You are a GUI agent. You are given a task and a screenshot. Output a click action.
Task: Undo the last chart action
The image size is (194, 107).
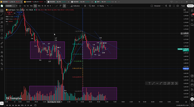tap(108, 6)
